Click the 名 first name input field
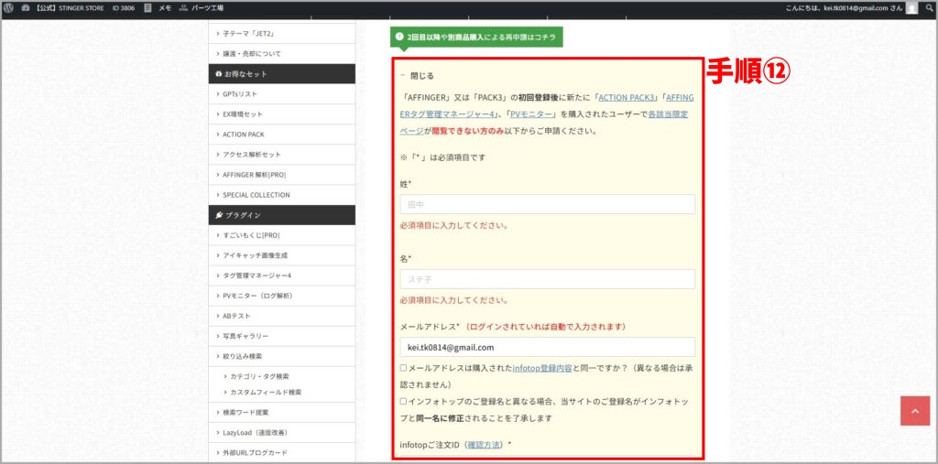Image resolution: width=938 pixels, height=464 pixels. (x=547, y=279)
